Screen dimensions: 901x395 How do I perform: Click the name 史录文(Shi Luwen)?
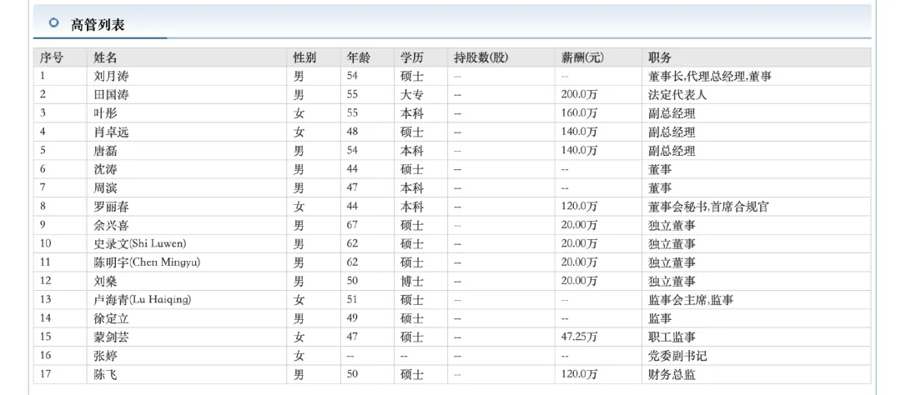(139, 243)
